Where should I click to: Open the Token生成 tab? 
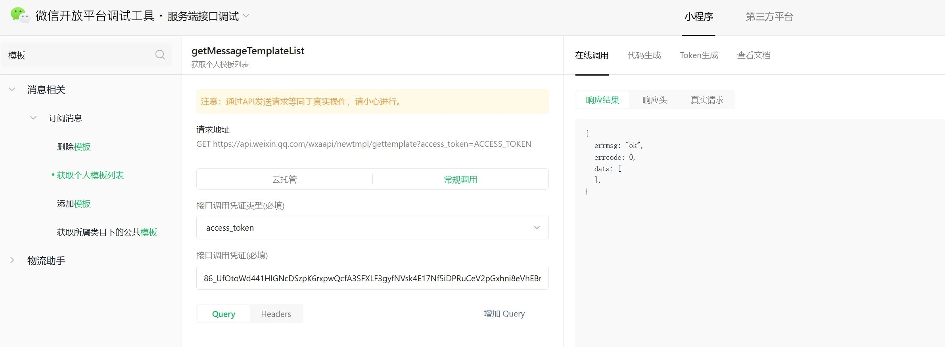[x=699, y=55]
